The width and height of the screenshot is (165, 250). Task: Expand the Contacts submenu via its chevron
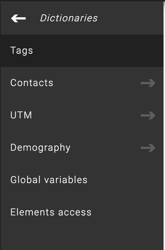(x=148, y=83)
